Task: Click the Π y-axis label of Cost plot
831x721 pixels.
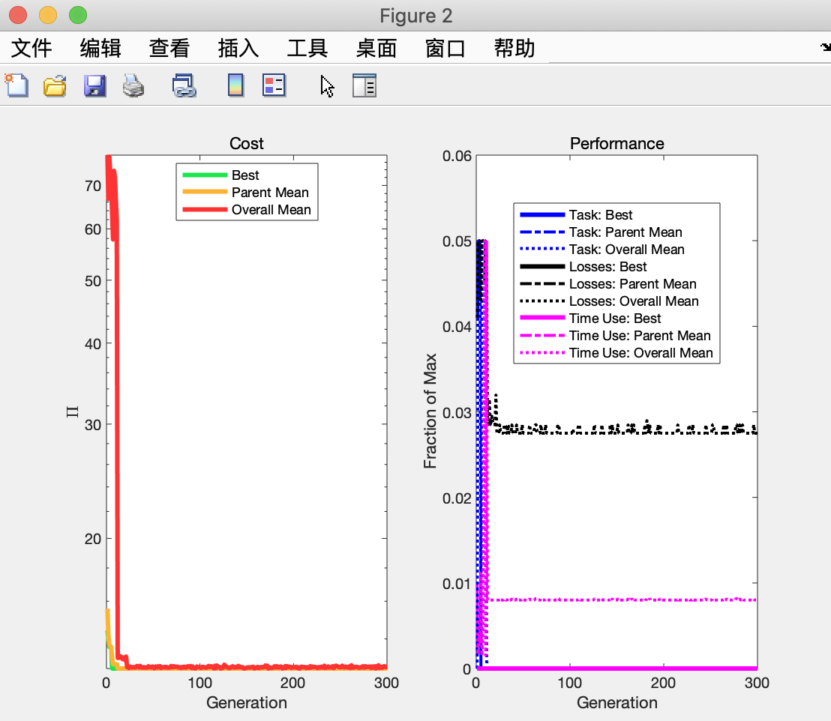Action: coord(73,411)
